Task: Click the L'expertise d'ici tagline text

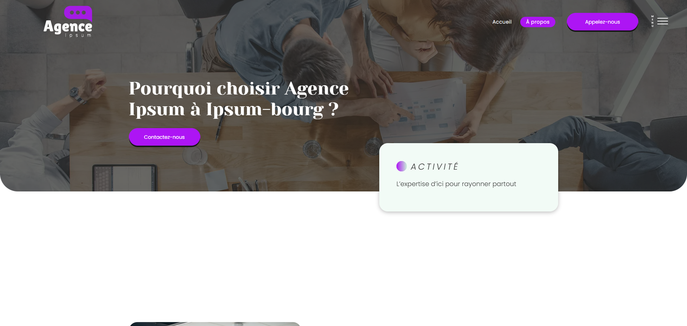Action: pyautogui.click(x=456, y=184)
